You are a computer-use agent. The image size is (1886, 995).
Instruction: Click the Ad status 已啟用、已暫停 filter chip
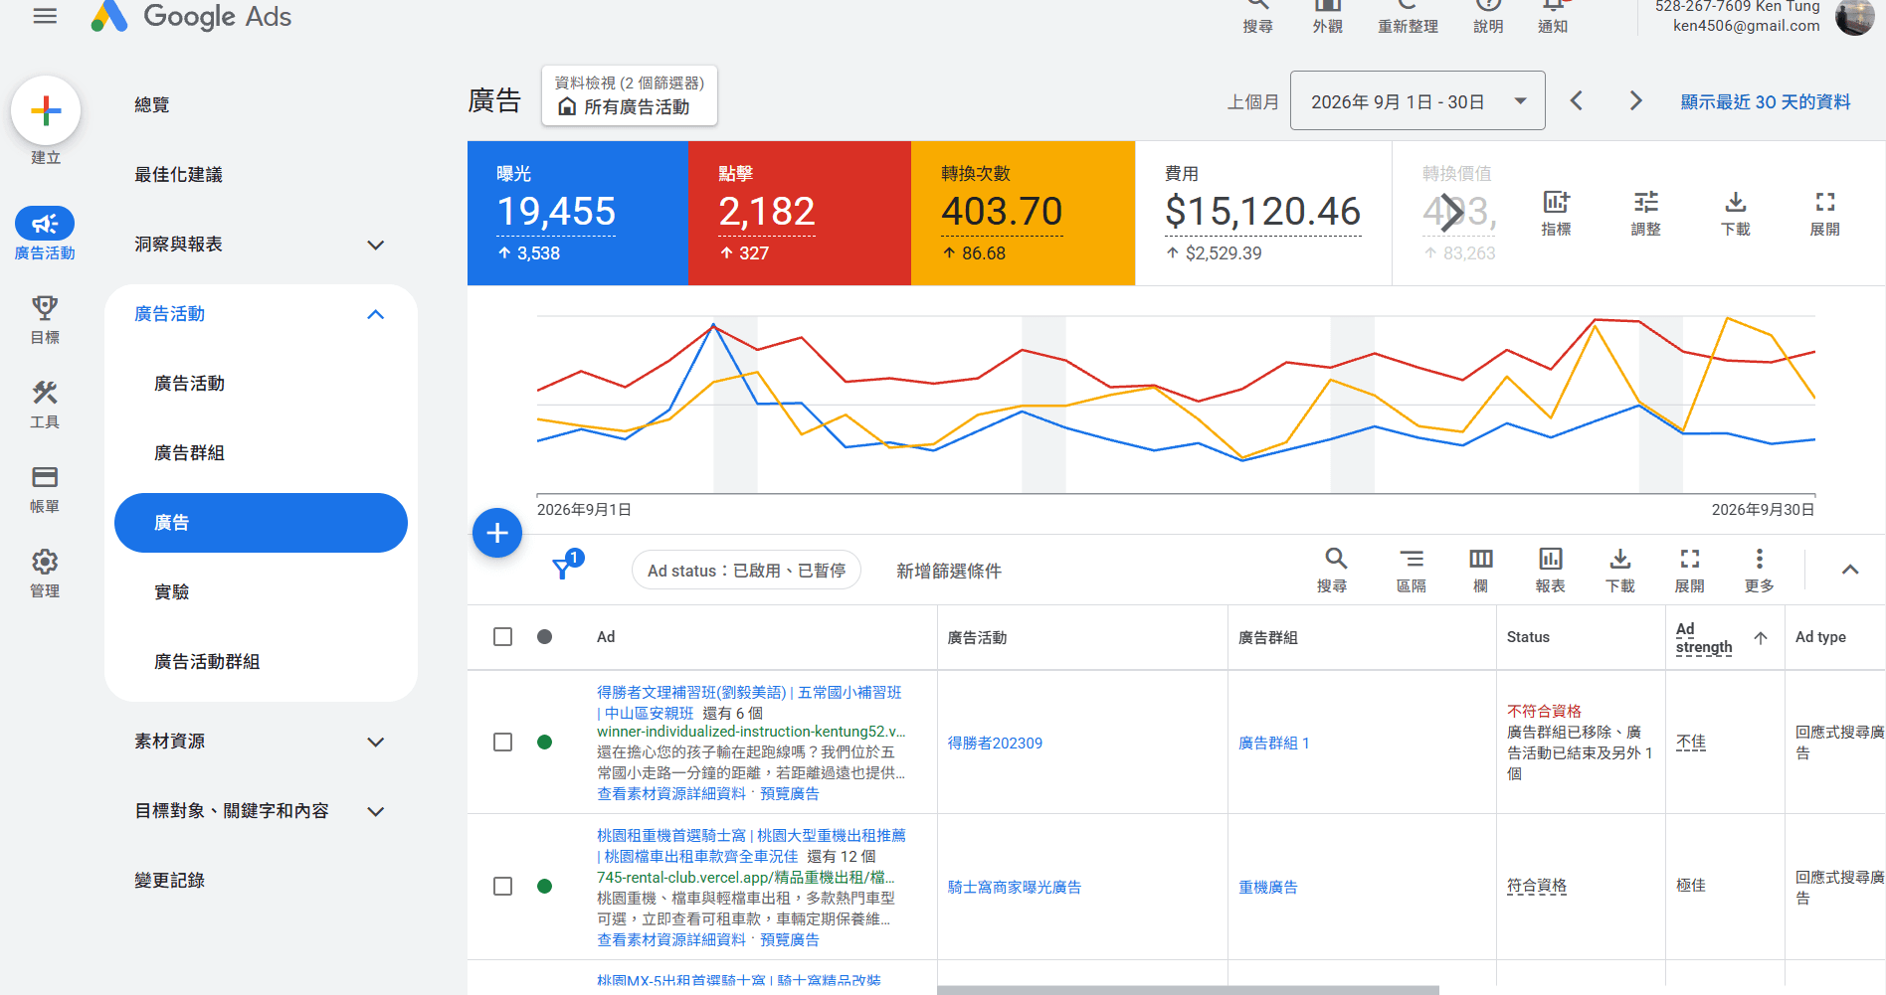746,571
